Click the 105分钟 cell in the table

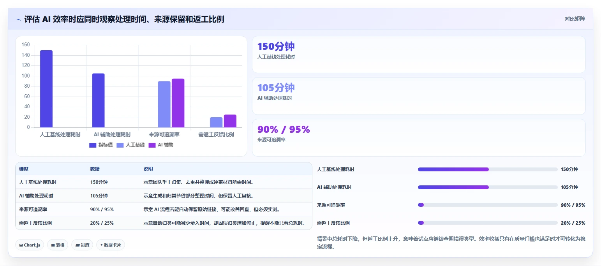[99, 196]
